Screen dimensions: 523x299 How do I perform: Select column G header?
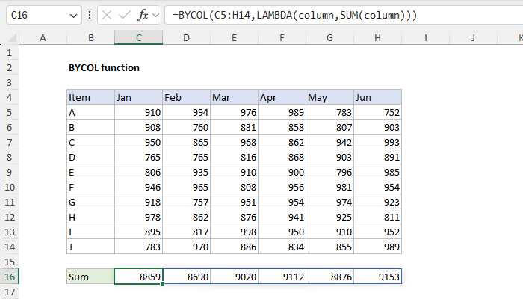330,37
